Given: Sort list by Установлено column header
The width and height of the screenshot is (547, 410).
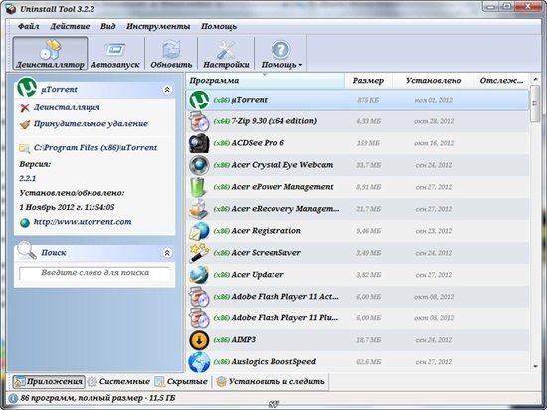Looking at the screenshot, I should tap(434, 81).
